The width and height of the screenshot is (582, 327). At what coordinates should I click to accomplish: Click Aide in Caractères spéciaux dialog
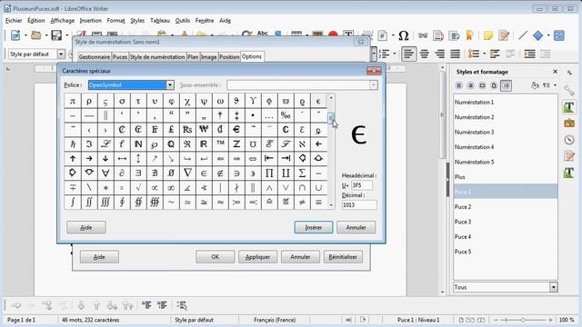[x=86, y=227]
